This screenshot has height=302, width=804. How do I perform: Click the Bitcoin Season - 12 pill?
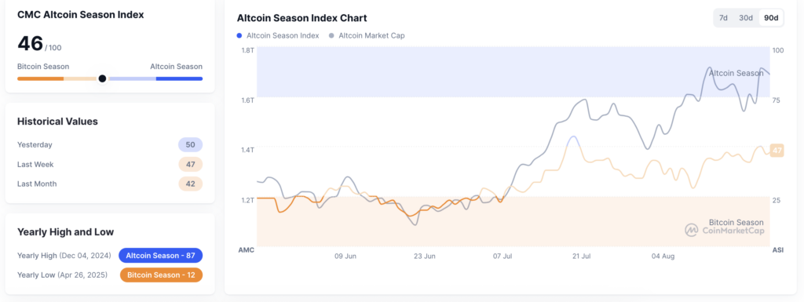[x=161, y=275]
